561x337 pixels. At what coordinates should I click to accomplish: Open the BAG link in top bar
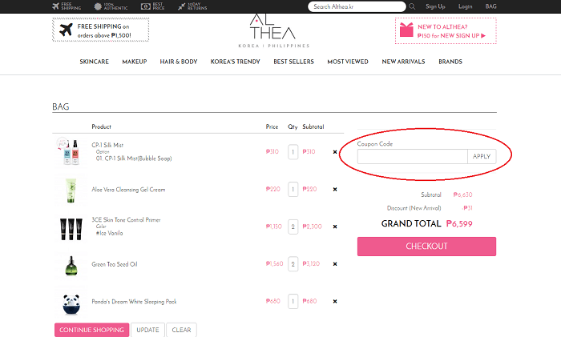[490, 6]
